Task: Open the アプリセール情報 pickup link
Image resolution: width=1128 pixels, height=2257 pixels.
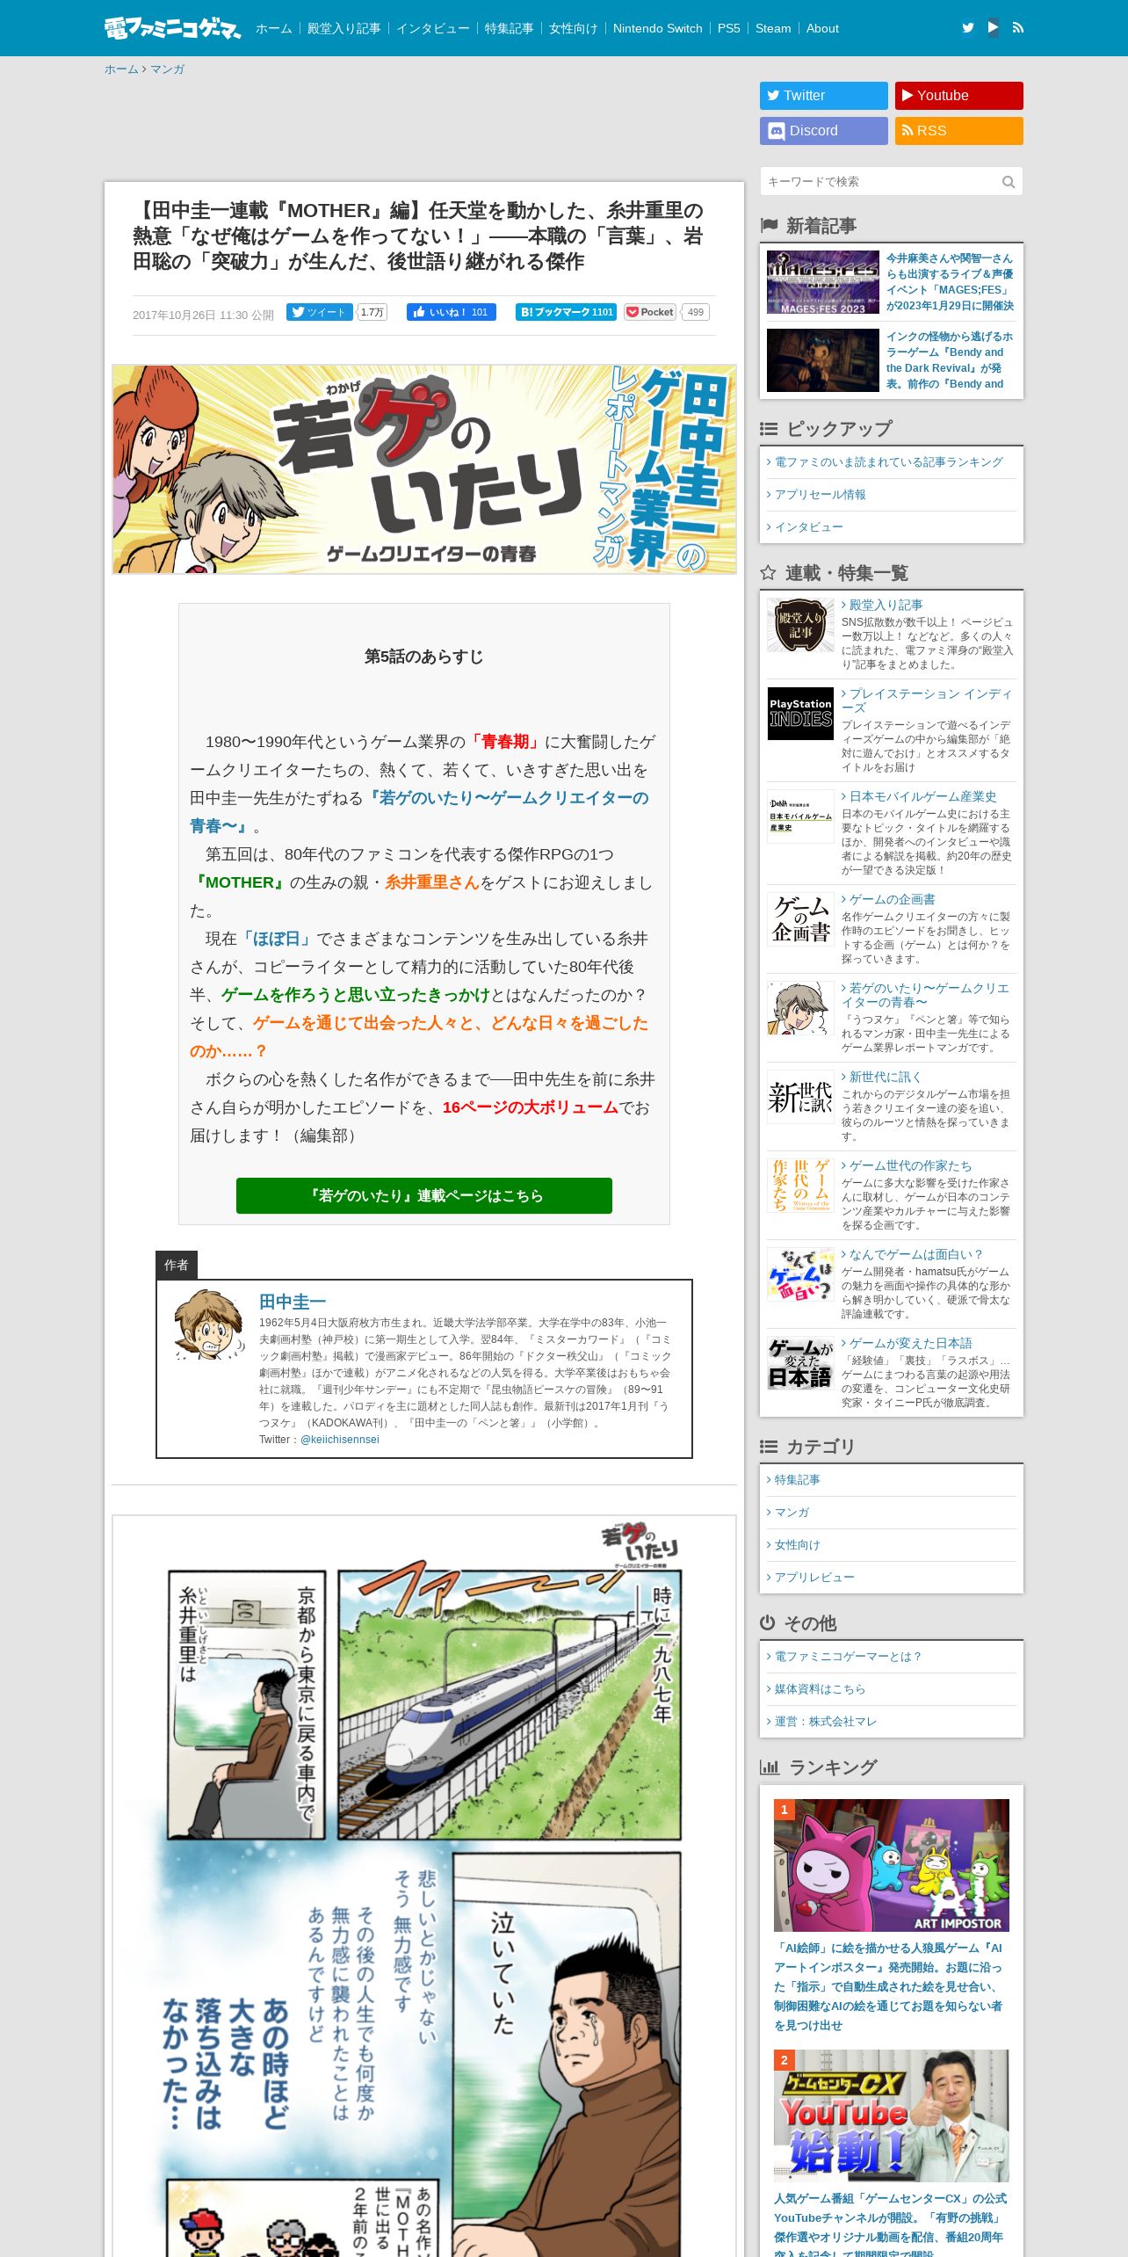Action: 820,495
